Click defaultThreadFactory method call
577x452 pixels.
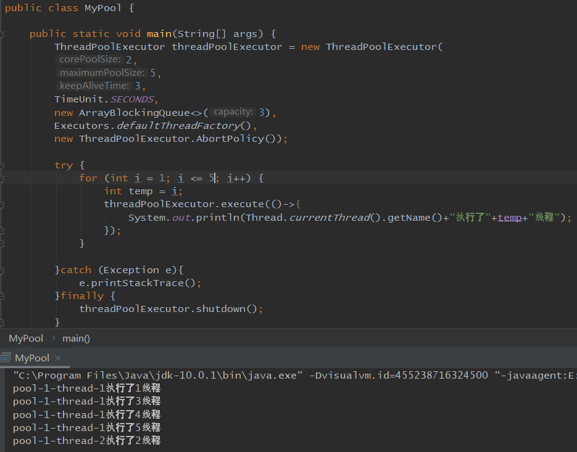(178, 126)
